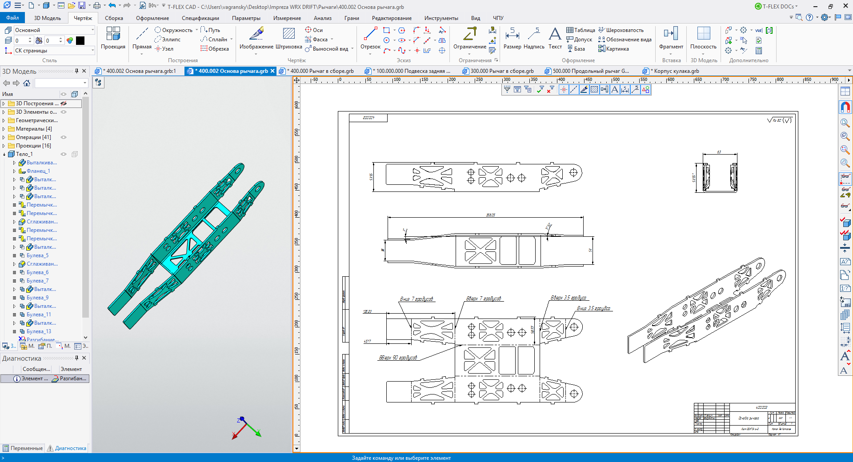Toggle visibility of 3D Элементы folder
This screenshot has width=853, height=462.
pyautogui.click(x=64, y=112)
